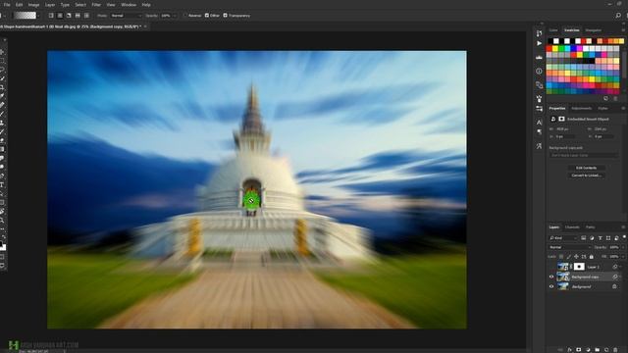
Task: Select the reflected gradient style icon
Action: [78, 16]
